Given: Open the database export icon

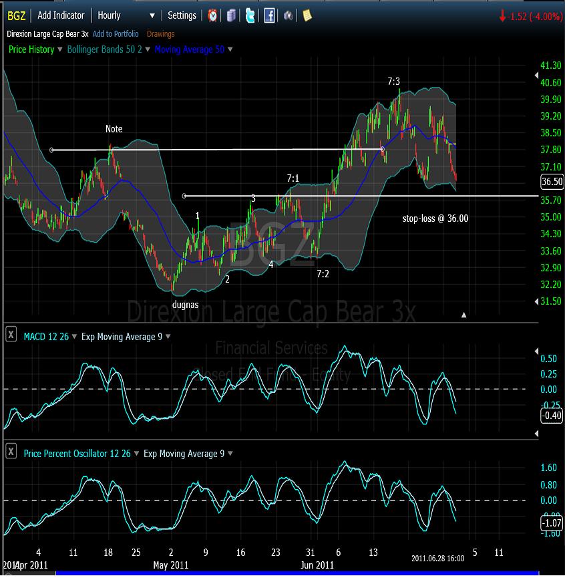Looking at the screenshot, I should coord(232,15).
